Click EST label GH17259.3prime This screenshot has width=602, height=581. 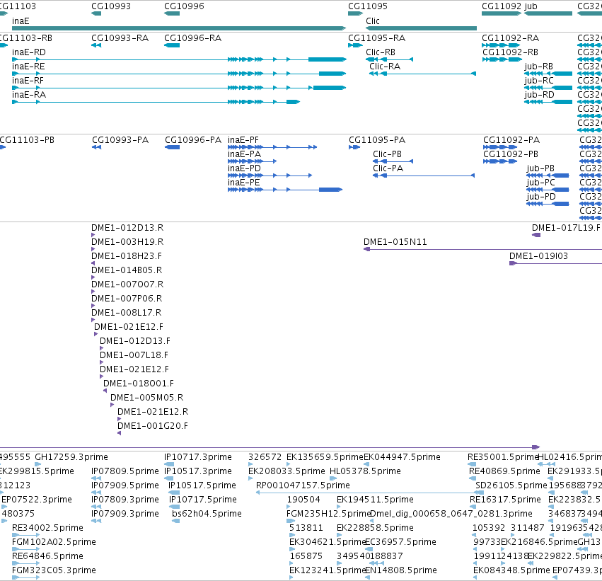(71, 457)
